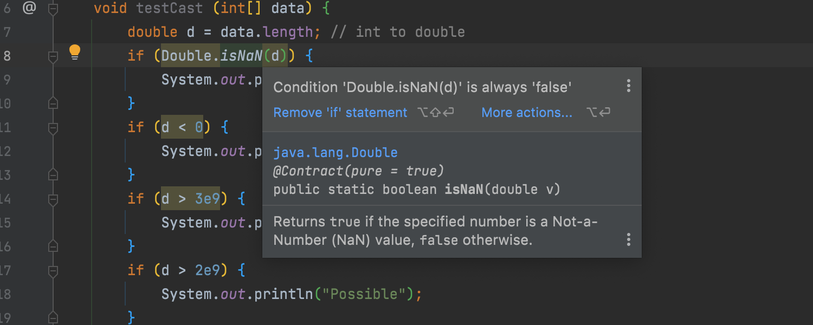
Task: Click fold end marker closing the 'd > 2e9' block
Action: click(x=53, y=316)
